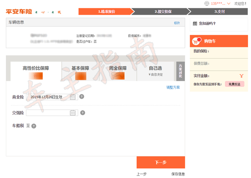
Task: Open the calendar picker for 交强险
Action: (x=72, y=113)
